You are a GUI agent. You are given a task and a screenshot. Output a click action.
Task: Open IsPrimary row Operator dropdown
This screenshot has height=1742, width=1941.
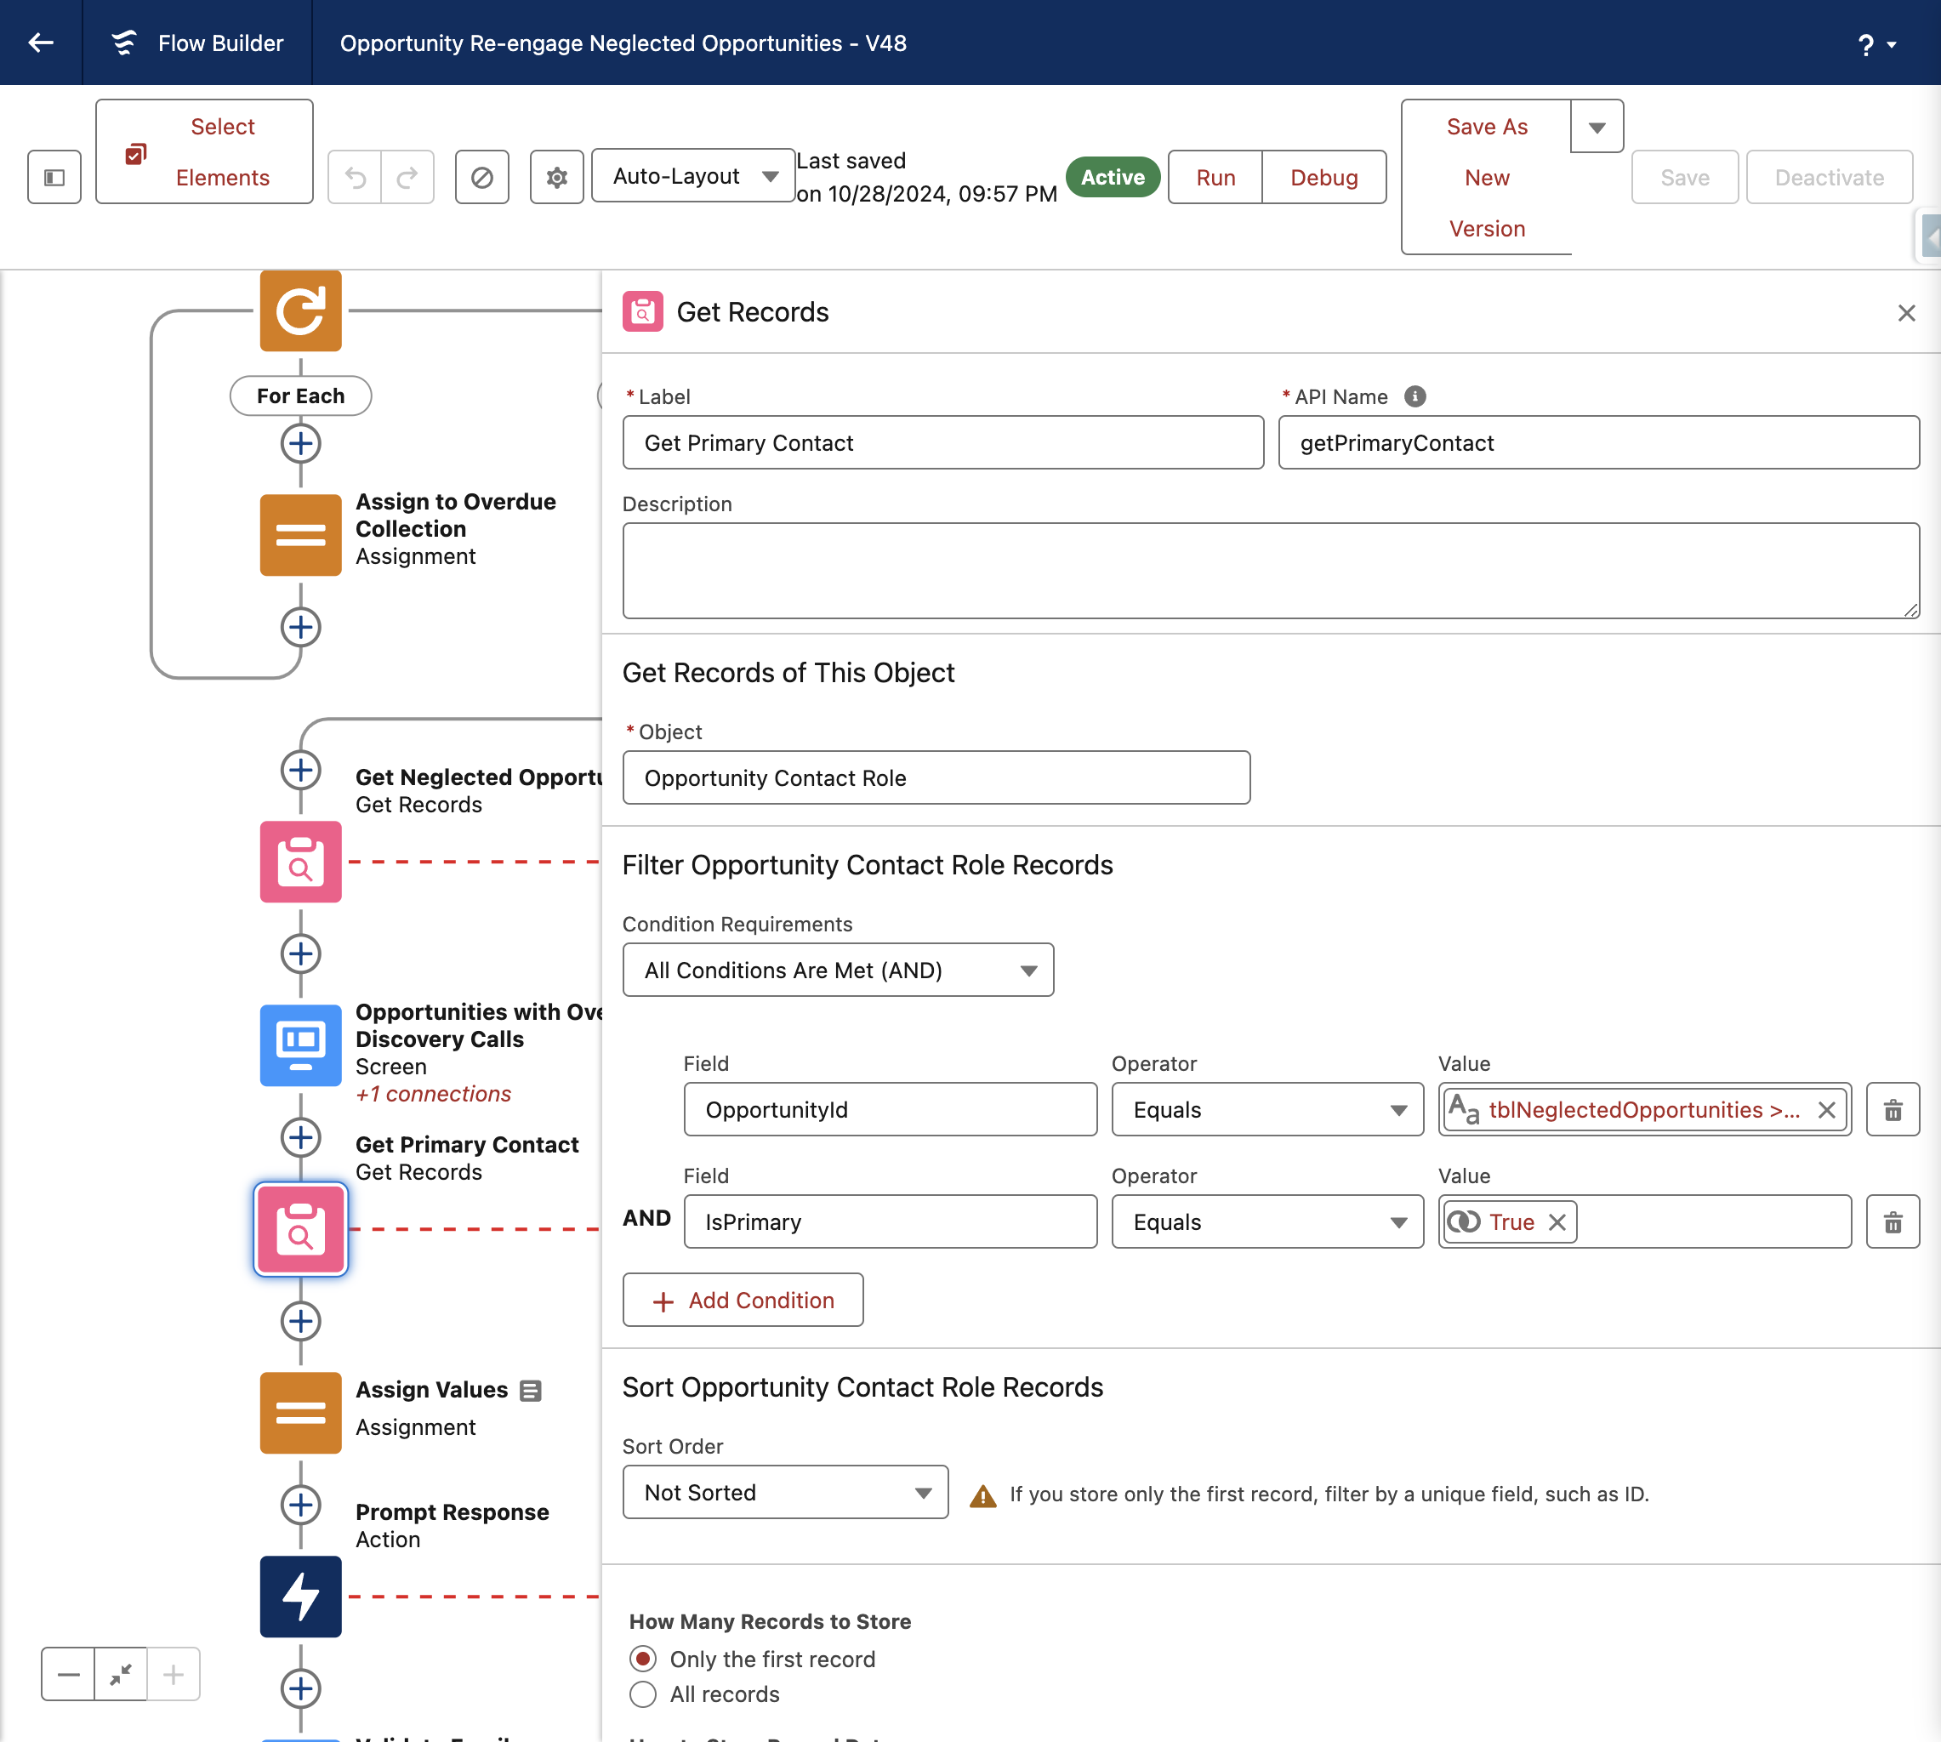click(1267, 1222)
